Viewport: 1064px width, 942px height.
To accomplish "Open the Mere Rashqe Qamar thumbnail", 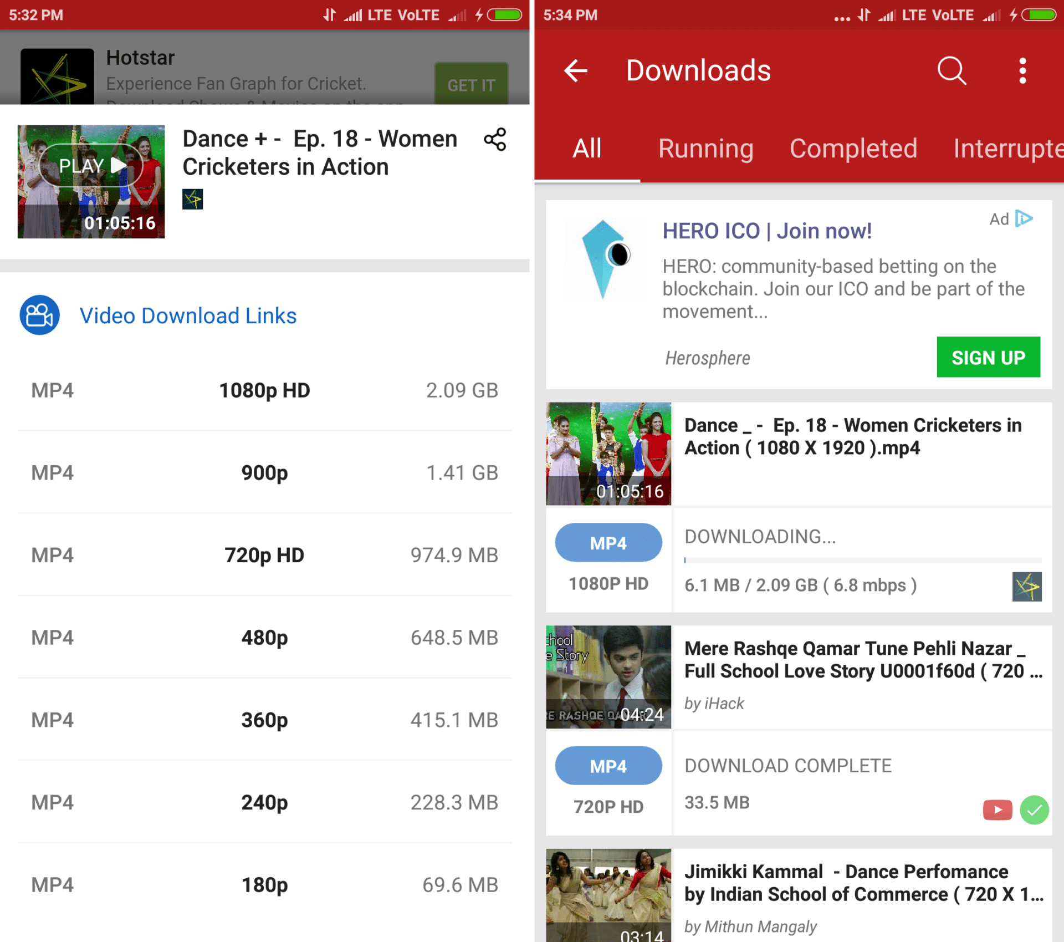I will [608, 677].
